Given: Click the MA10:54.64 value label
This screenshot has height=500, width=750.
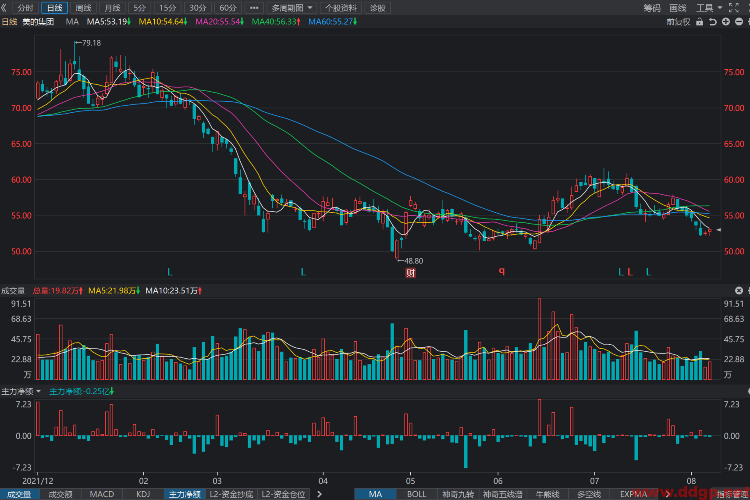Looking at the screenshot, I should [163, 21].
